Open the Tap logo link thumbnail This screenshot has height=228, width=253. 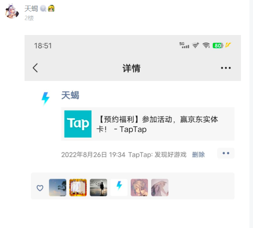[x=78, y=124]
